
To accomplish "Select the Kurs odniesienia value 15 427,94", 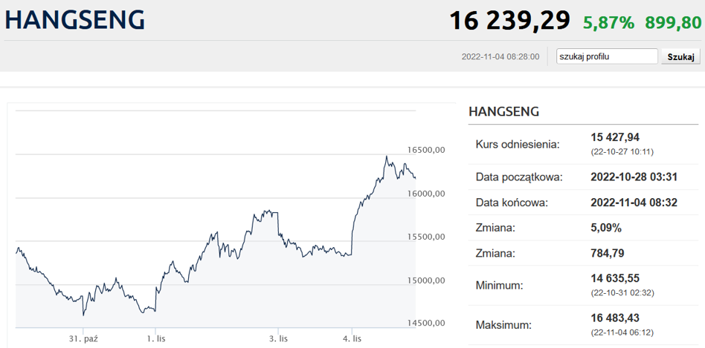I will click(x=615, y=137).
